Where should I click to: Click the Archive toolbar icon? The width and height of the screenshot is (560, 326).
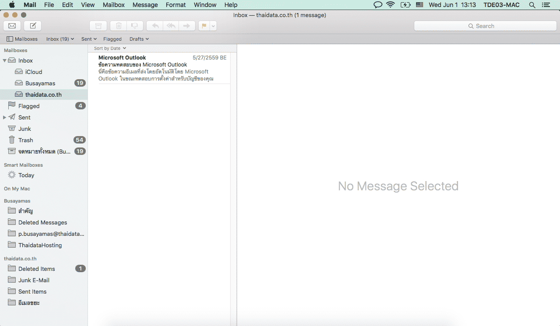point(98,26)
